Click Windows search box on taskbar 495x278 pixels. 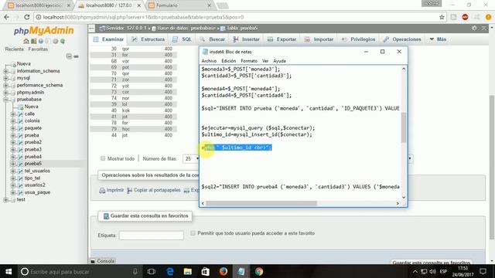(x=79, y=271)
